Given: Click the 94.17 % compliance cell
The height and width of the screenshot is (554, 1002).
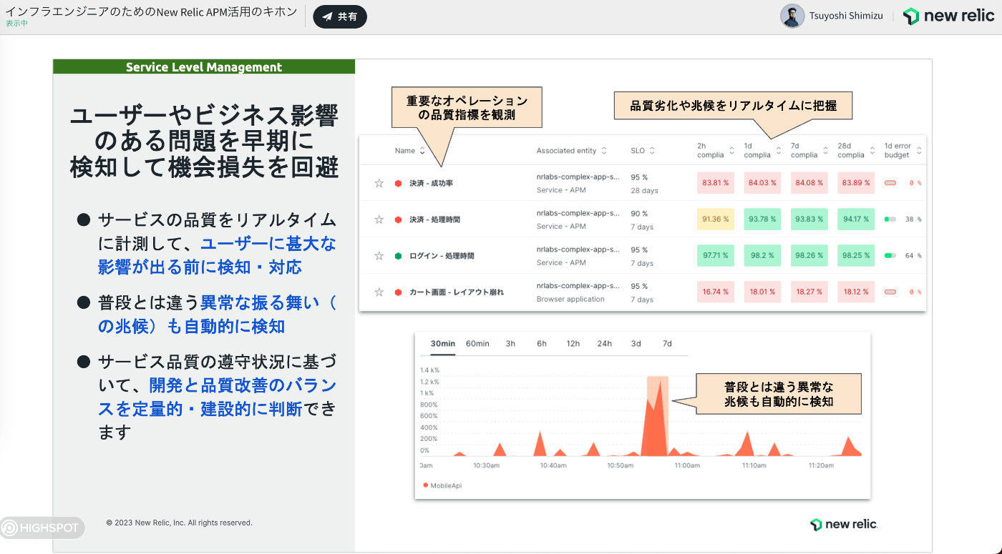Looking at the screenshot, I should 856,219.
